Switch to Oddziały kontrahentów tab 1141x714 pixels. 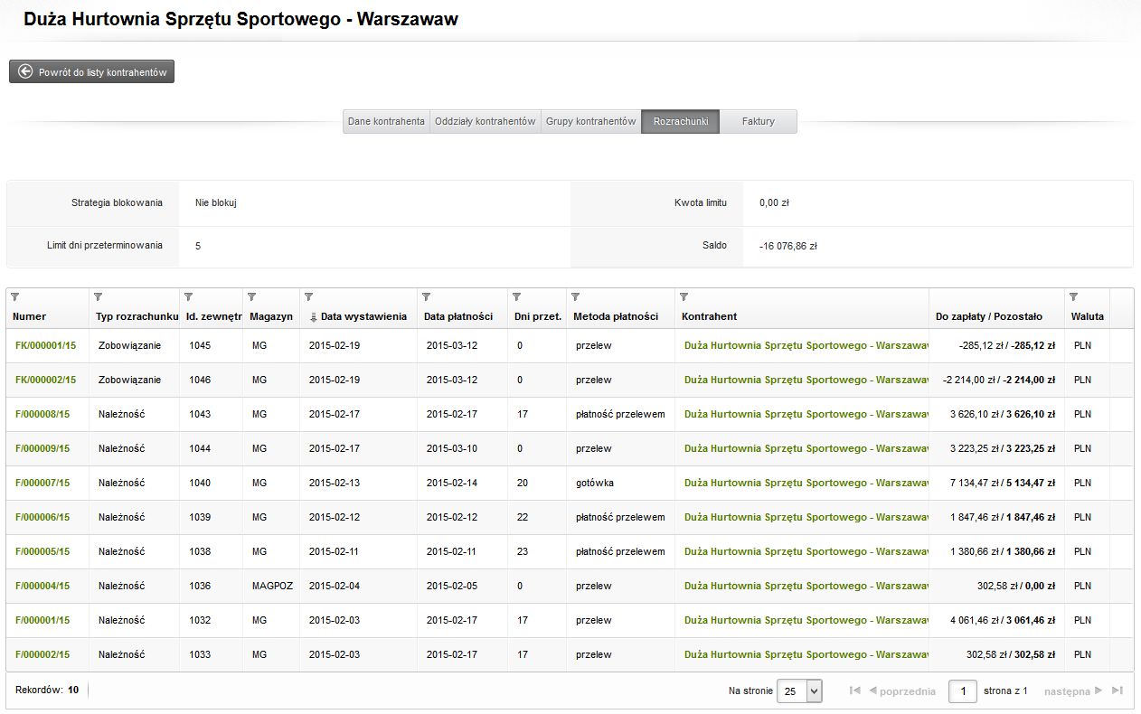(485, 122)
